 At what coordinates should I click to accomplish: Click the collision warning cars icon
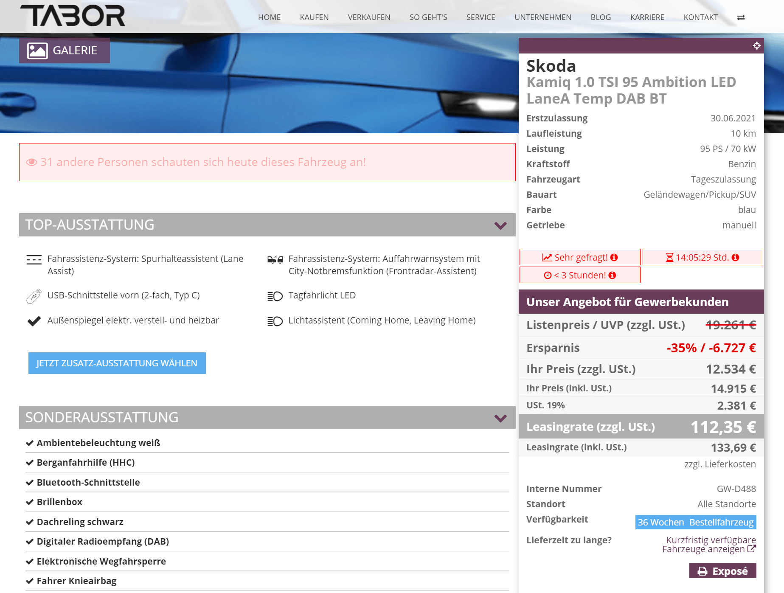click(x=275, y=259)
